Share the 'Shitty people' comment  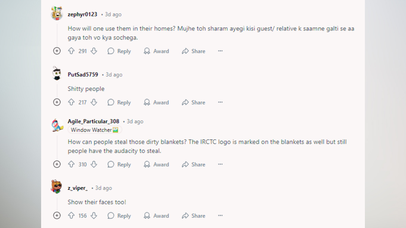(x=193, y=102)
